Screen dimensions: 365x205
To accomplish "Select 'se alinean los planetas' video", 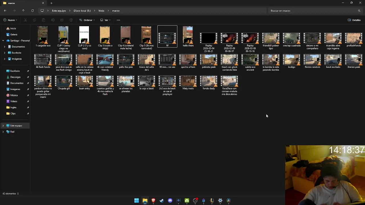I will coord(126,84).
